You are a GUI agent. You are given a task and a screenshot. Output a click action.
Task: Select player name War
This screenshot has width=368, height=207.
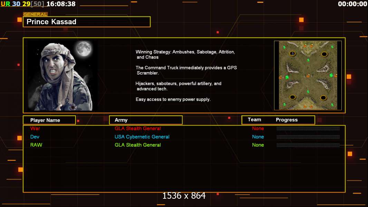(x=35, y=128)
